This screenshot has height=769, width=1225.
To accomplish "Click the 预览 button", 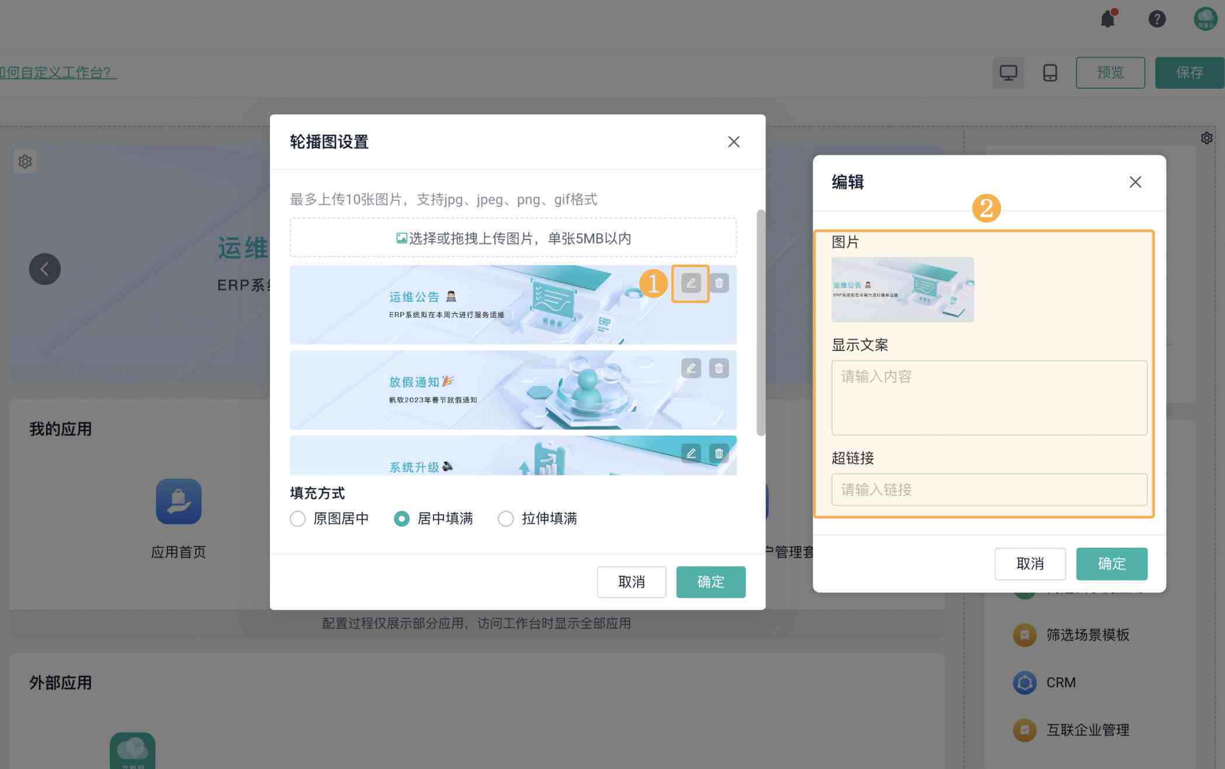I will (1110, 73).
